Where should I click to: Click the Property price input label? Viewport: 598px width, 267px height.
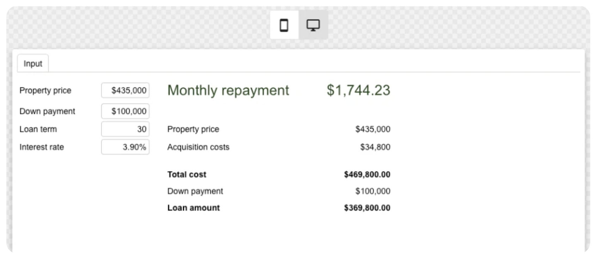[x=45, y=91]
